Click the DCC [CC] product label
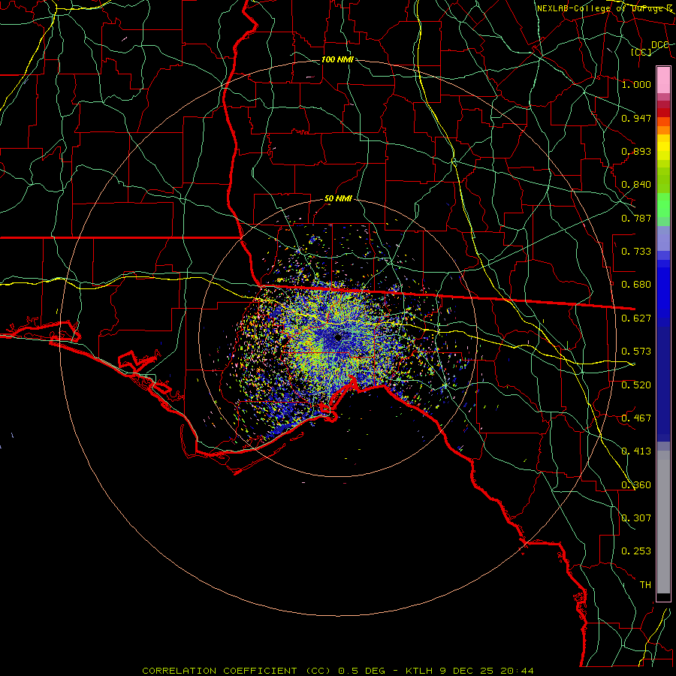The image size is (676, 676). pyautogui.click(x=650, y=48)
